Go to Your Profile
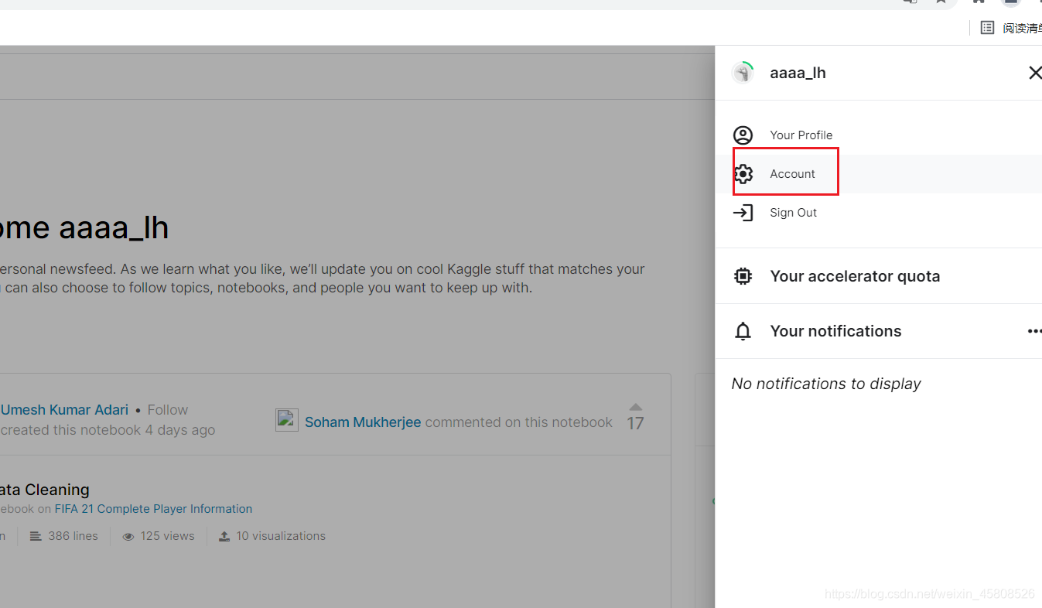The height and width of the screenshot is (608, 1042). [x=801, y=135]
